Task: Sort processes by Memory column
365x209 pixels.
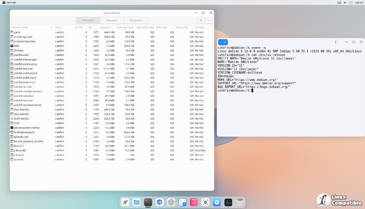Action: coord(106,27)
